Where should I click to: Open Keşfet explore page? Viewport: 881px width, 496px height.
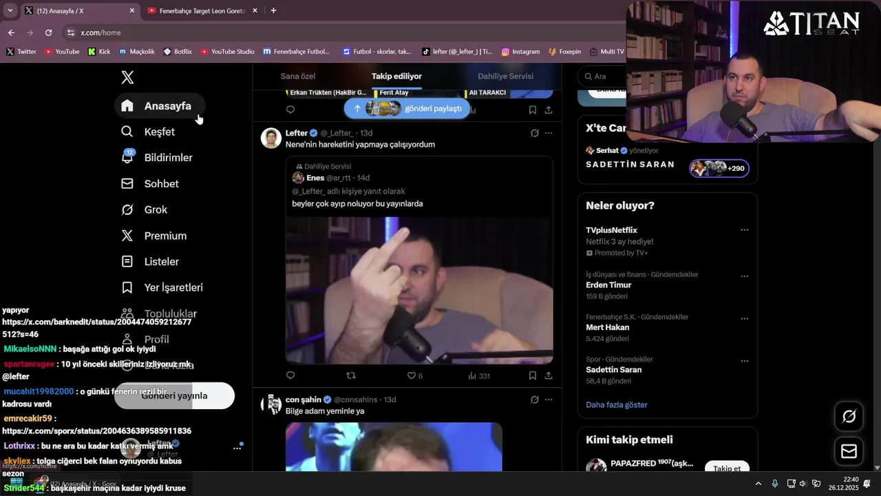click(148, 132)
